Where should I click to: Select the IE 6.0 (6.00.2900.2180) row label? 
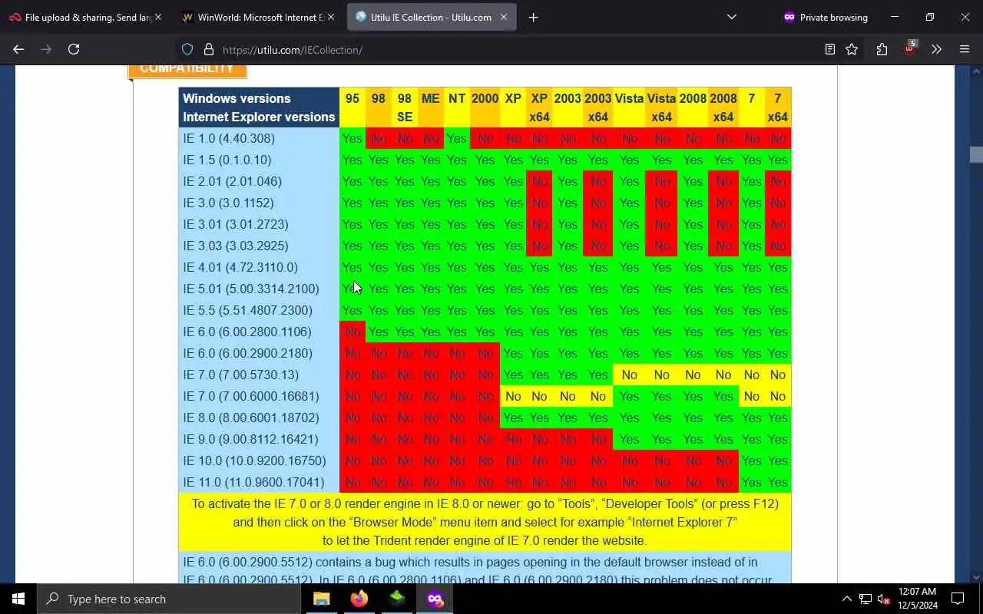point(248,353)
